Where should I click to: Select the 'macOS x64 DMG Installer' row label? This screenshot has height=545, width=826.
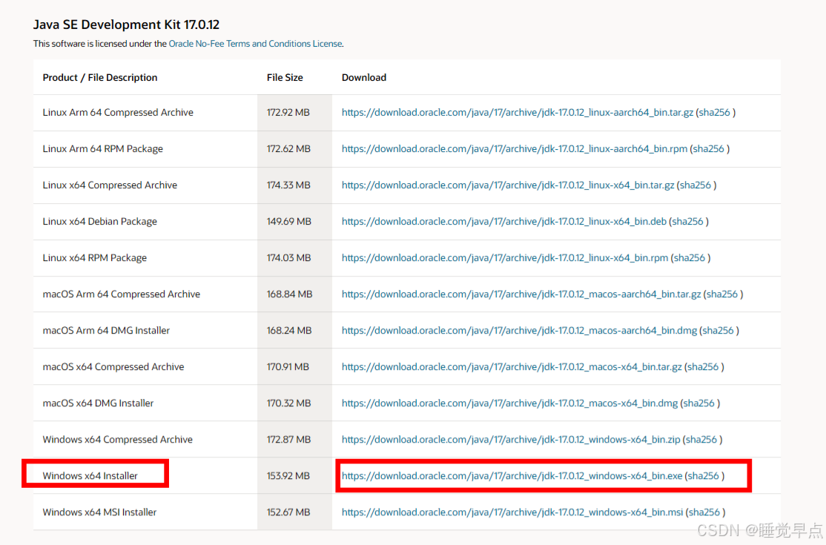click(98, 403)
